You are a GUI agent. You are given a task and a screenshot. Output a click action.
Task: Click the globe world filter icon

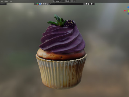[x=42, y=4]
